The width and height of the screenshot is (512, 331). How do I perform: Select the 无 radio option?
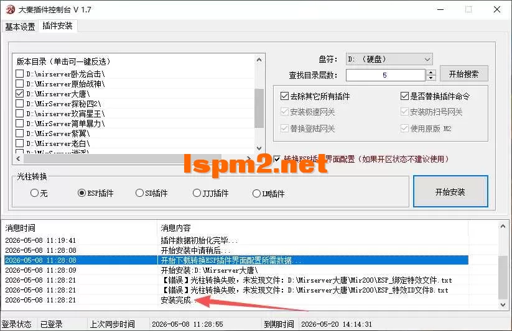point(34,193)
